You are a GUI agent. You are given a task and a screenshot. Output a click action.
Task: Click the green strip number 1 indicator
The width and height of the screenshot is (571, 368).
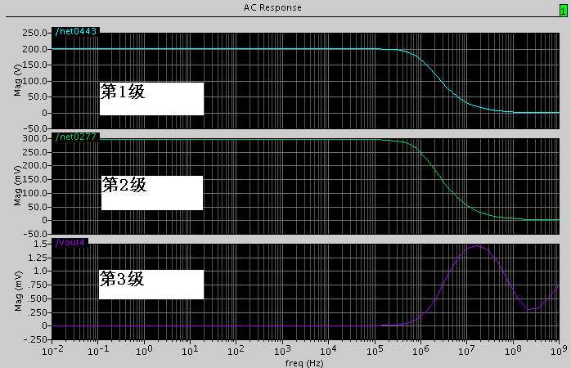563,11
